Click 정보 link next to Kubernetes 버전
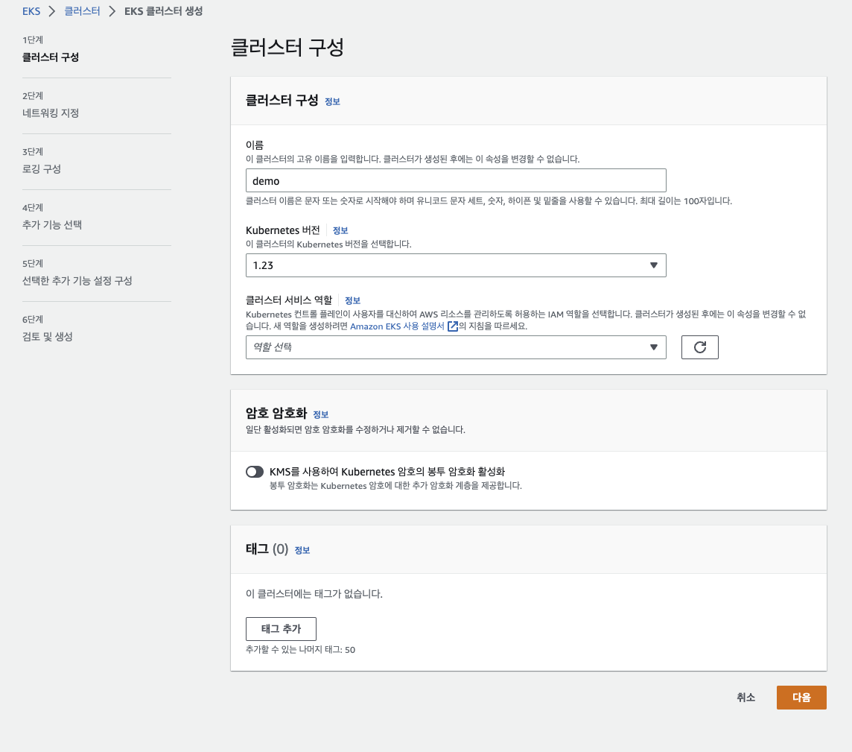Image resolution: width=852 pixels, height=752 pixels. (340, 230)
